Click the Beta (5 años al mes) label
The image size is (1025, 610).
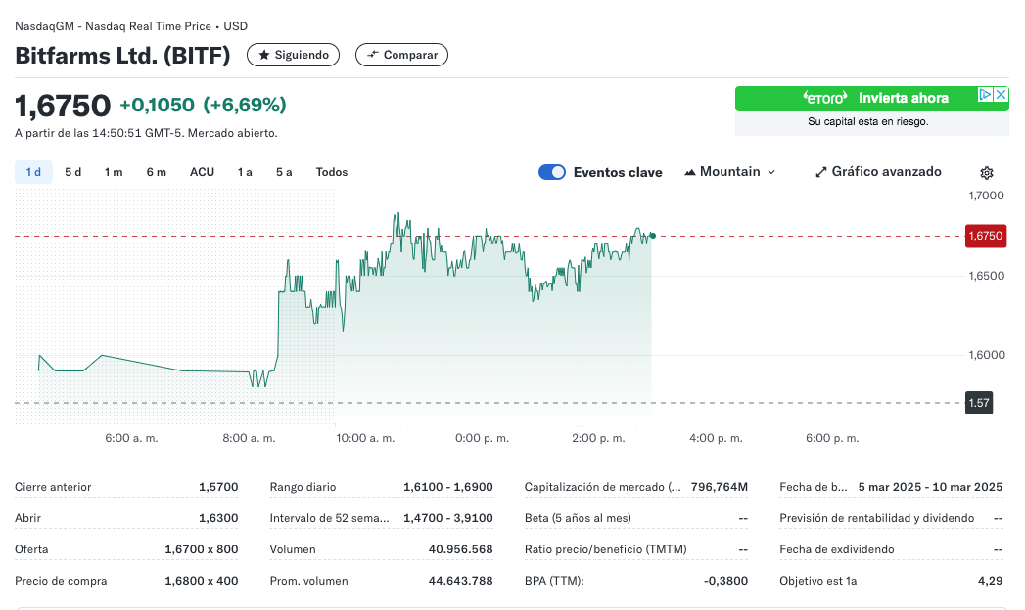pyautogui.click(x=578, y=518)
